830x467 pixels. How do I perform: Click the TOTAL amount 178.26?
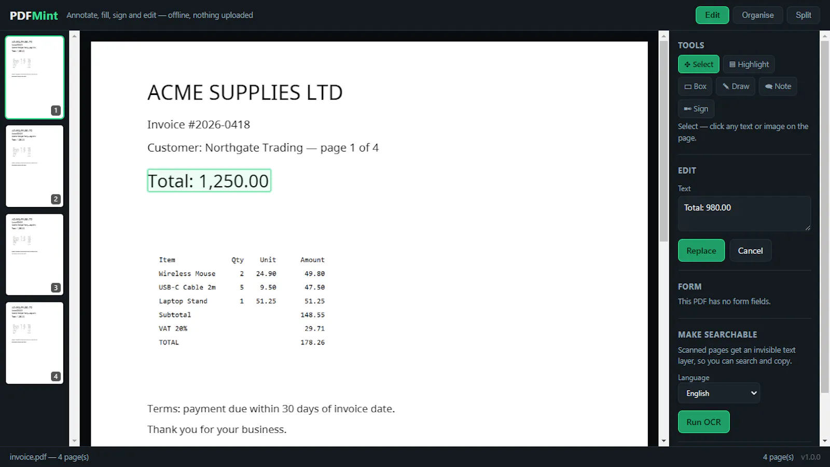coord(312,342)
